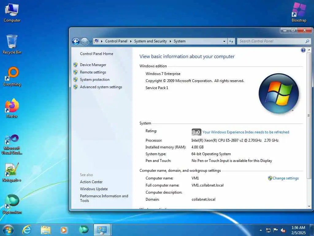This screenshot has height=236, width=314.
Task: Go to Control Panel Home
Action: coord(97,54)
